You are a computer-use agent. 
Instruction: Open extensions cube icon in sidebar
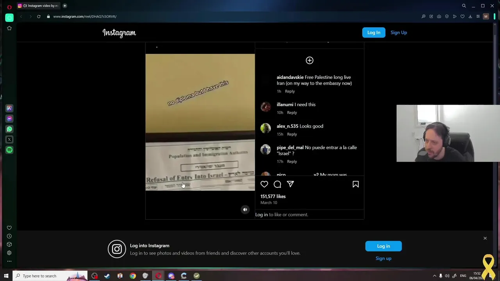[9, 244]
